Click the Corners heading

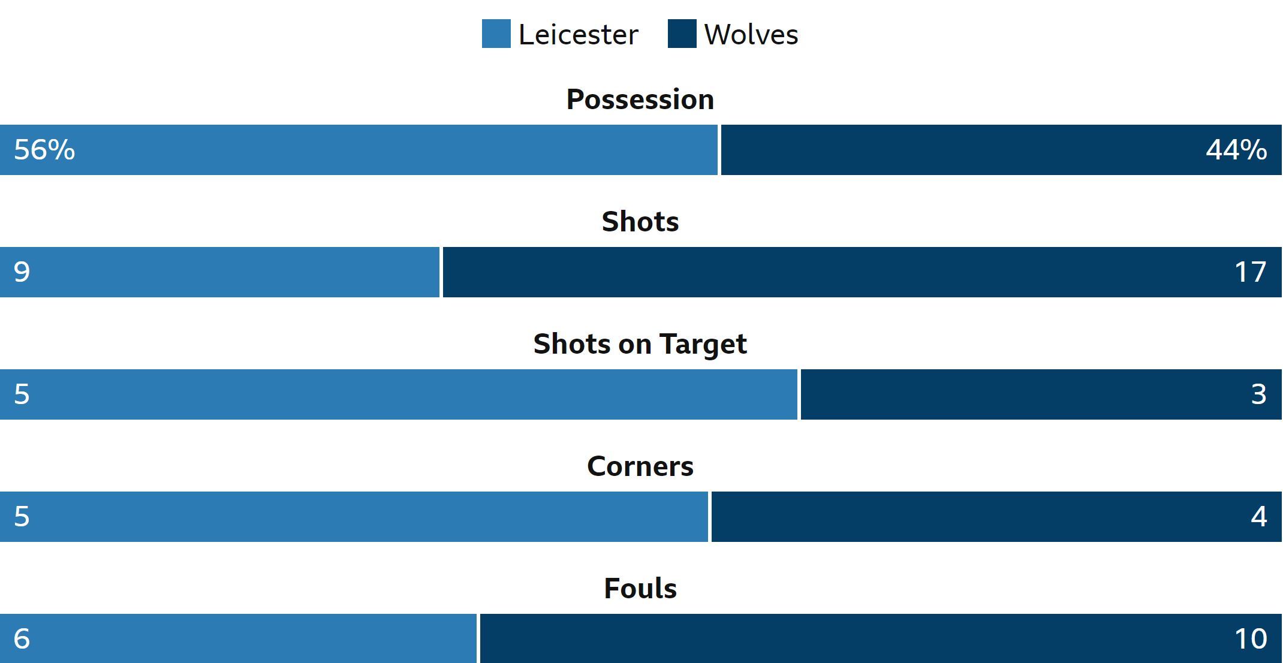pyautogui.click(x=640, y=466)
